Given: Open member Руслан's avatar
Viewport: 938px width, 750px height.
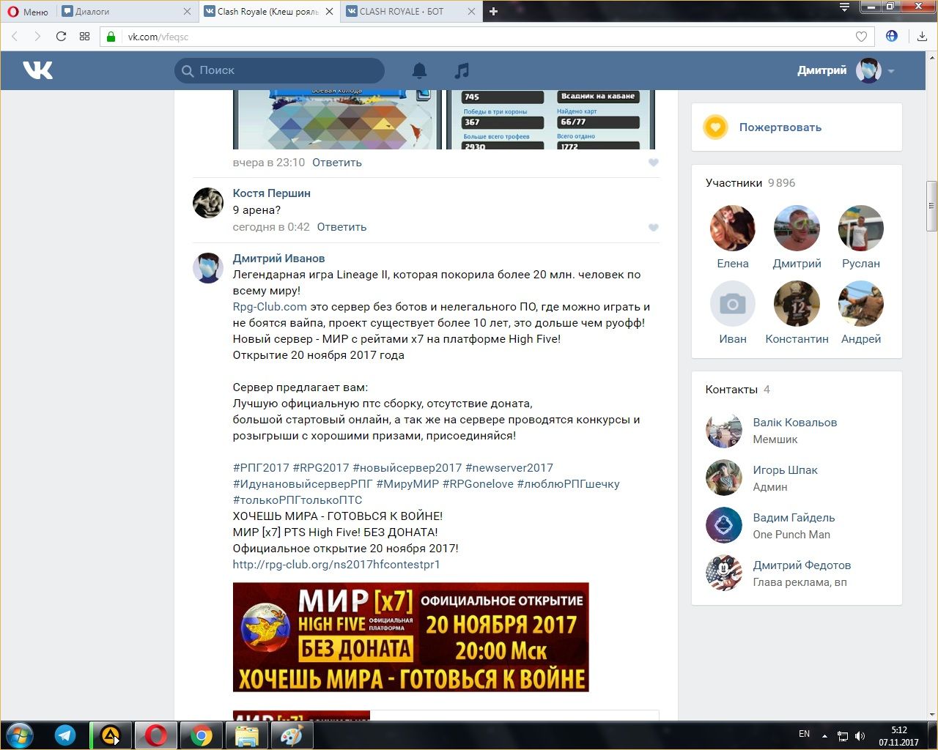Looking at the screenshot, I should tap(861, 229).
